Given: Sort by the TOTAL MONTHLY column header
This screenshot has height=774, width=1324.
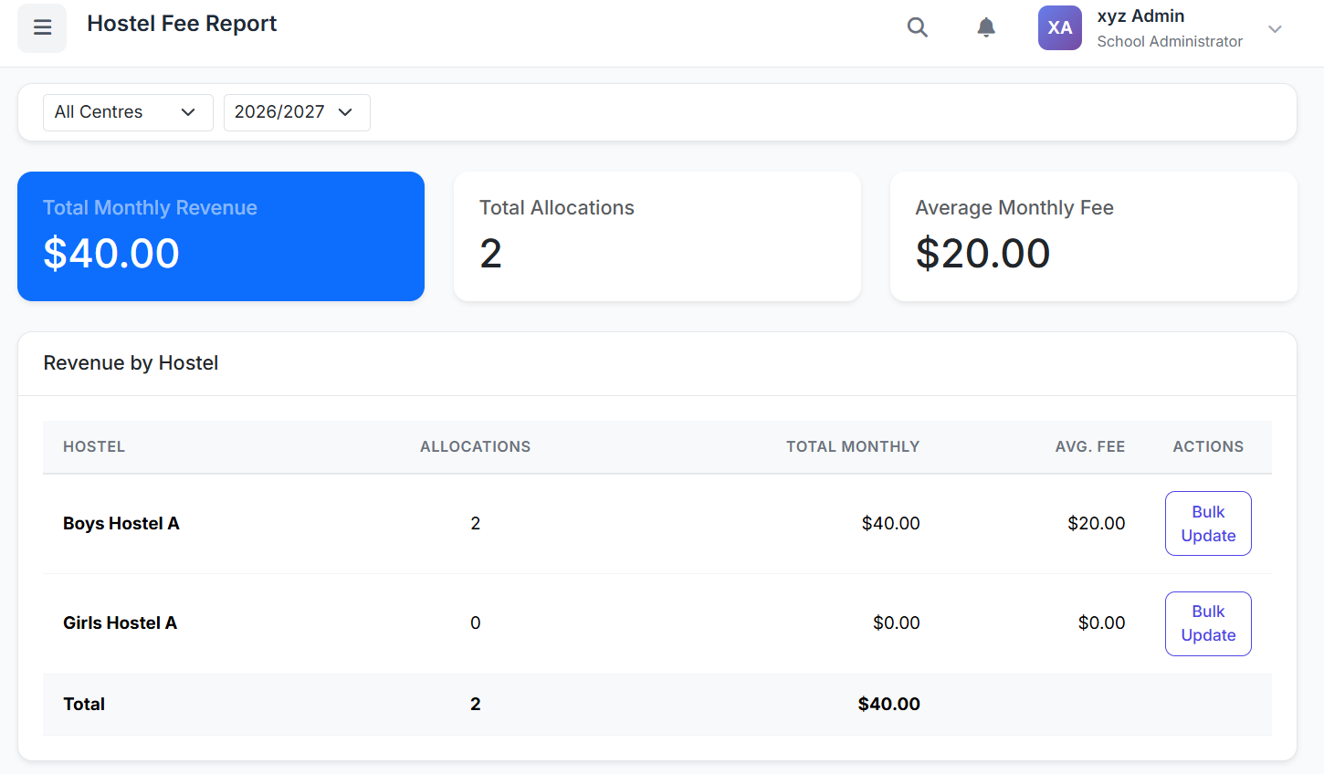Looking at the screenshot, I should pyautogui.click(x=852, y=446).
